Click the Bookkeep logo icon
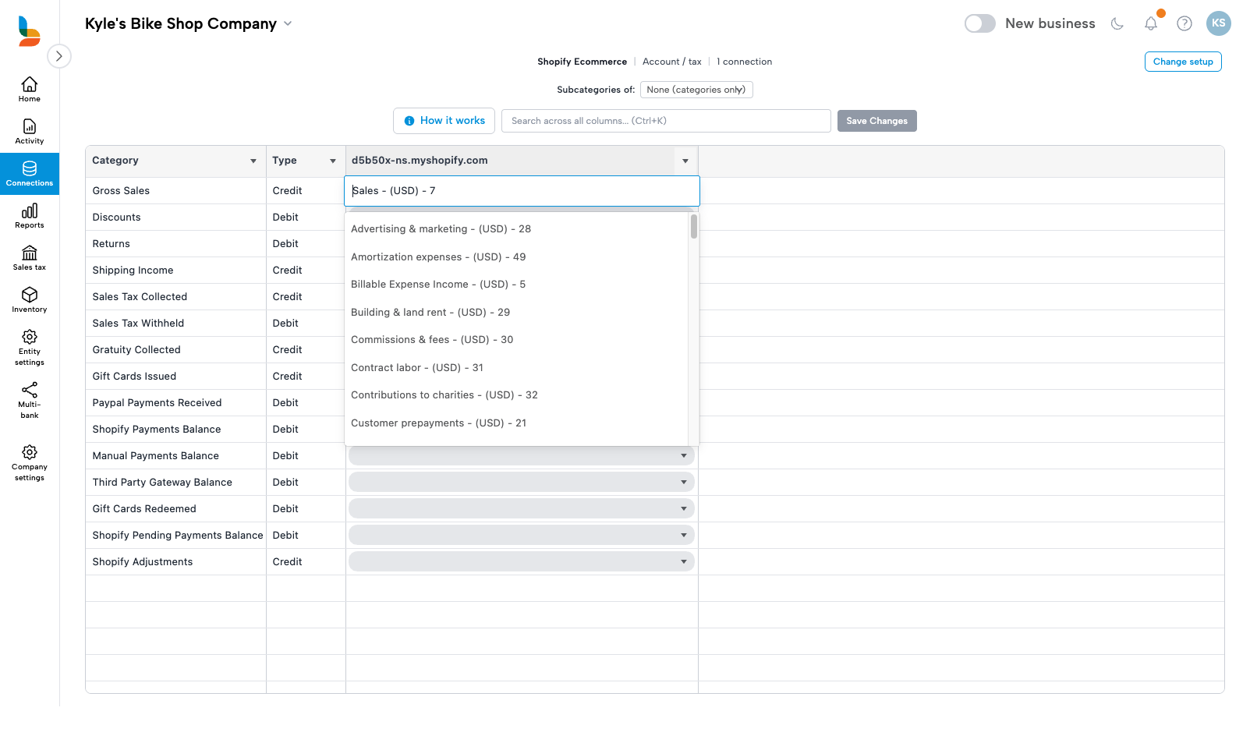Screen dimensions: 1250x750 (x=29, y=31)
